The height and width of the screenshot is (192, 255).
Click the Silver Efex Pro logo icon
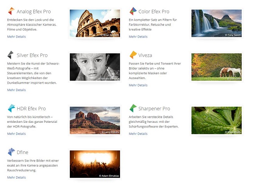11,55
